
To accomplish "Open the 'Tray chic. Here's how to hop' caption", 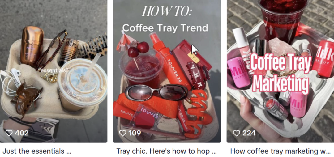I will coord(166,151).
